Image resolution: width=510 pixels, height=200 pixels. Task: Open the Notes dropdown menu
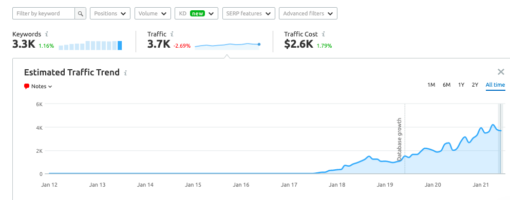[x=39, y=86]
